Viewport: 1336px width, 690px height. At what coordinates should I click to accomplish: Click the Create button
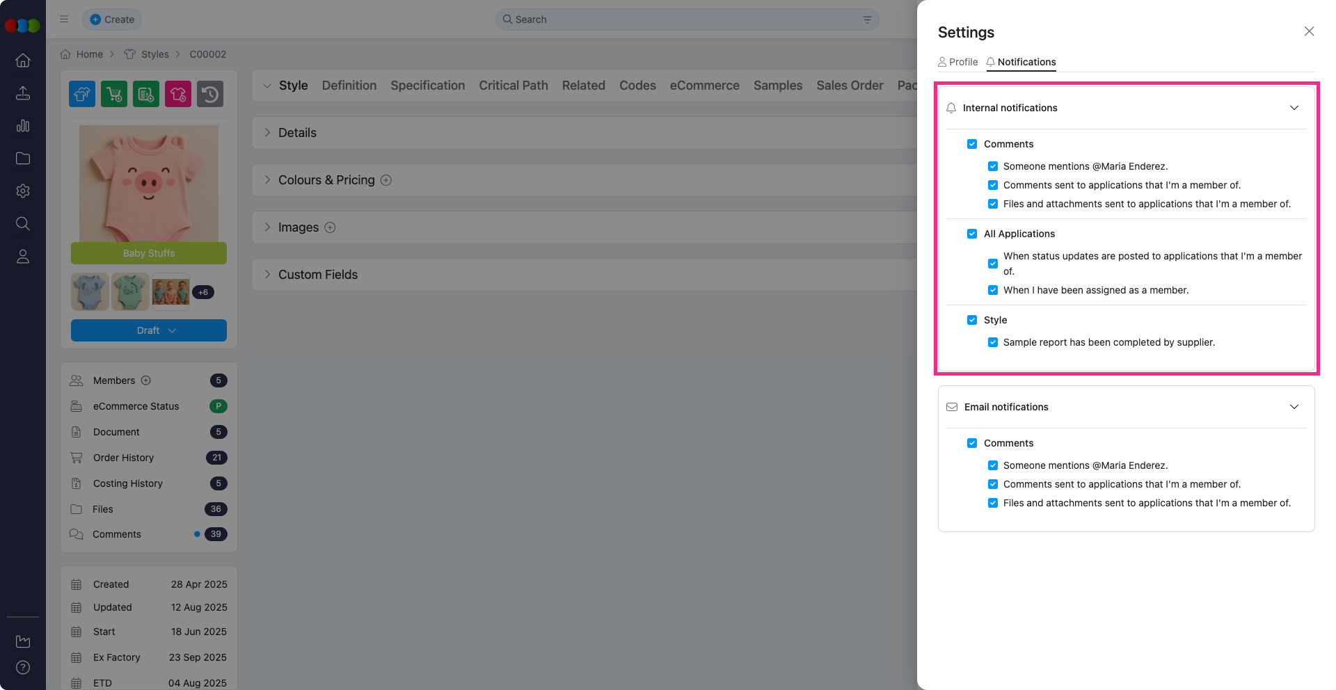(x=112, y=19)
